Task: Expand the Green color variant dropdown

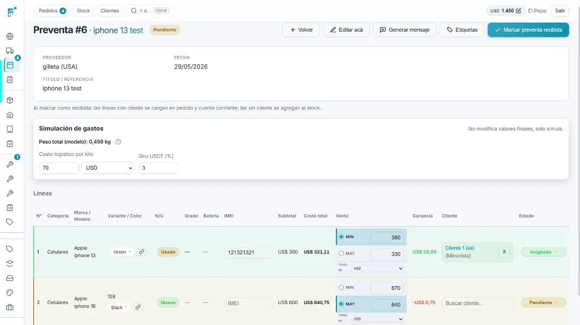Action: (122, 252)
